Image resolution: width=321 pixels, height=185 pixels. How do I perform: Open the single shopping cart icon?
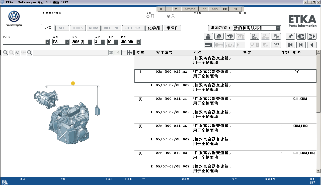pyautogui.click(x=276, y=45)
